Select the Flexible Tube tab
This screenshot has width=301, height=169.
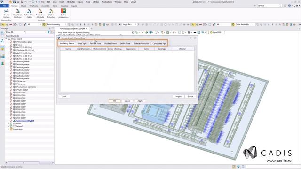pos(95,44)
